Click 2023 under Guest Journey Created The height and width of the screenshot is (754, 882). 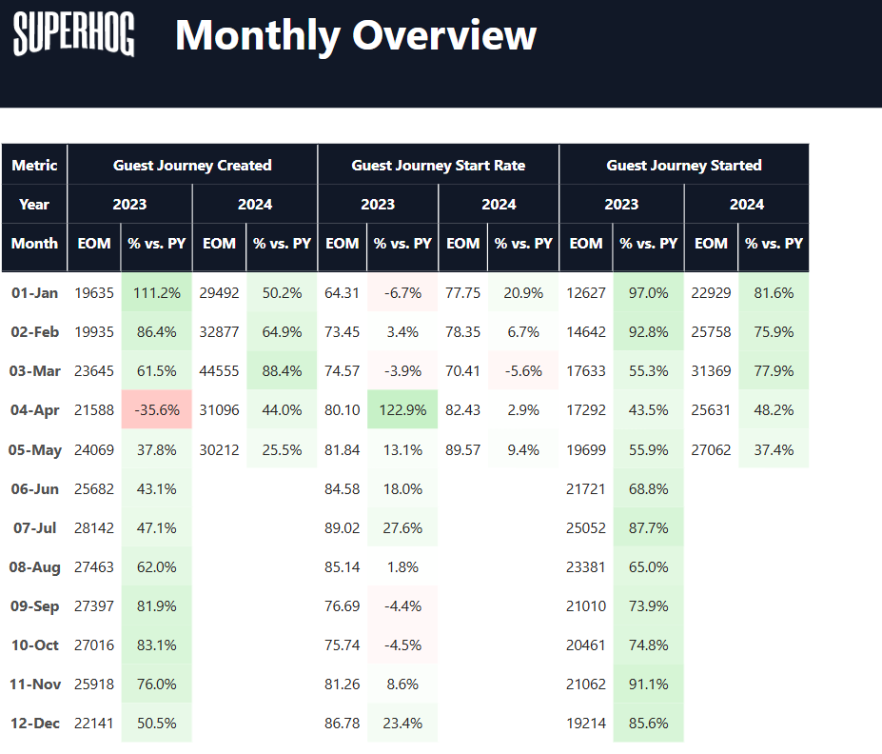coord(130,204)
